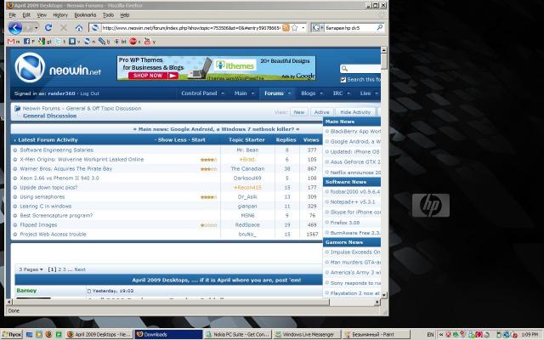The width and height of the screenshot is (544, 340).
Task: Open the Google Talk 'gt' bookmark
Action: [x=42, y=42]
